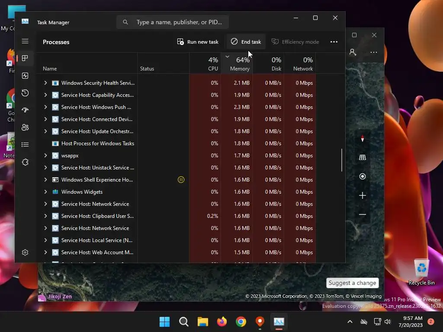This screenshot has width=443, height=332.
Task: Open File Explorer from taskbar
Action: 202,322
